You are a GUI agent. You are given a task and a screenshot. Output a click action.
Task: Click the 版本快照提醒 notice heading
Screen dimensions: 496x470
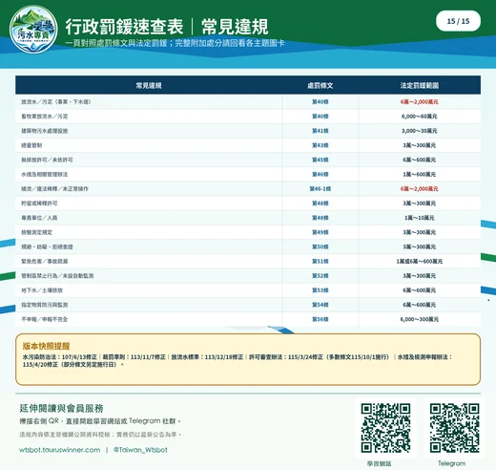(46, 346)
